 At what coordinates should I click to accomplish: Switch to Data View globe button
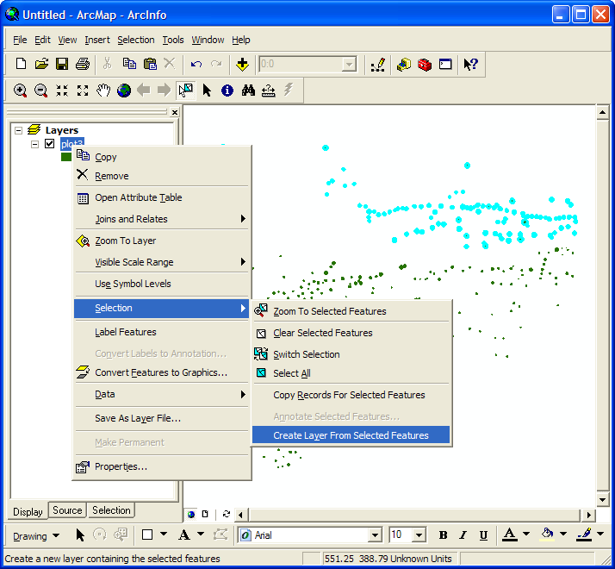click(x=191, y=514)
